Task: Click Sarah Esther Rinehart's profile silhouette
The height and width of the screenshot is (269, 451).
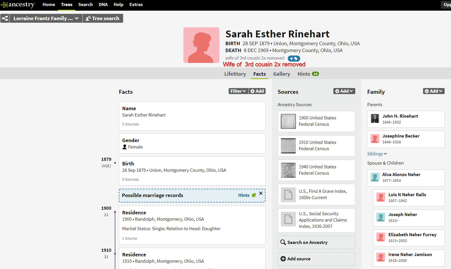Action: click(x=201, y=45)
